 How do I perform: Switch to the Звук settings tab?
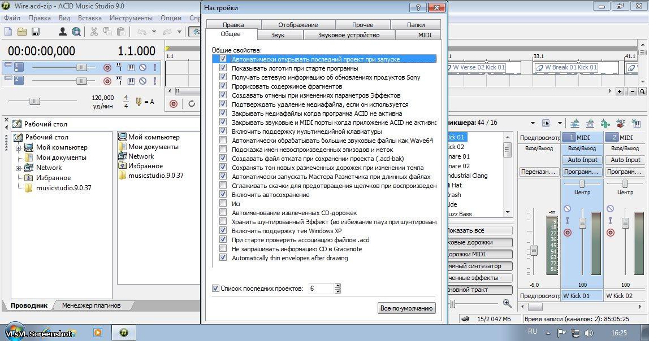click(x=278, y=35)
